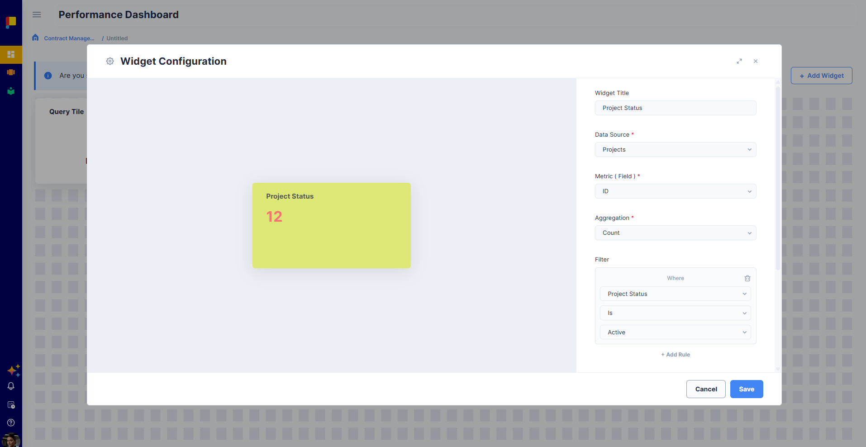The image size is (866, 447).
Task: Open the help question mark icon
Action: tap(11, 423)
